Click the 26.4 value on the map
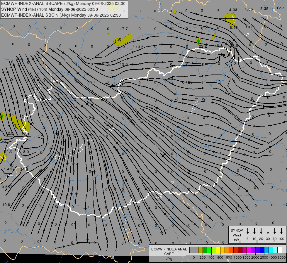The width and height of the screenshot is (287, 263). [x=26, y=116]
